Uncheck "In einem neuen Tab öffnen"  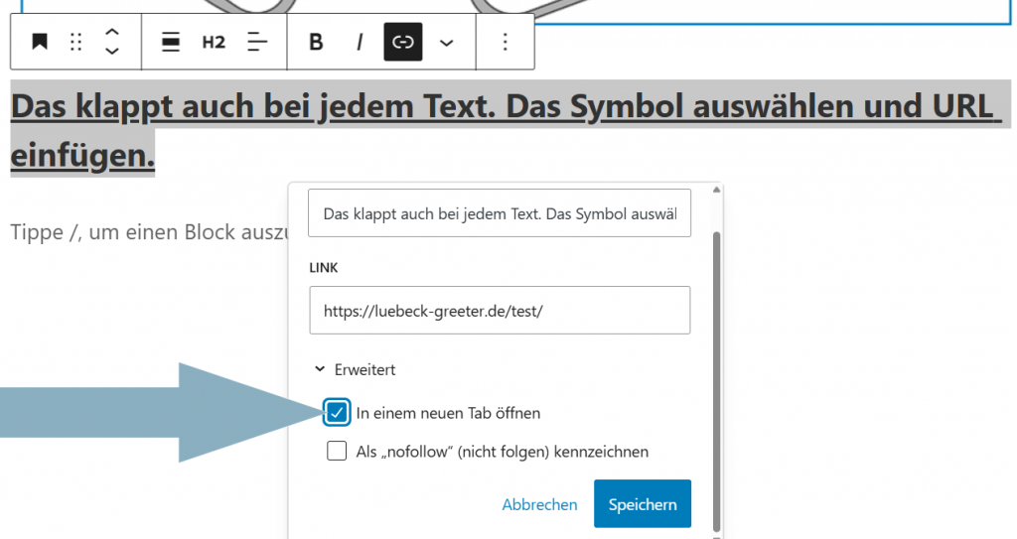[338, 412]
